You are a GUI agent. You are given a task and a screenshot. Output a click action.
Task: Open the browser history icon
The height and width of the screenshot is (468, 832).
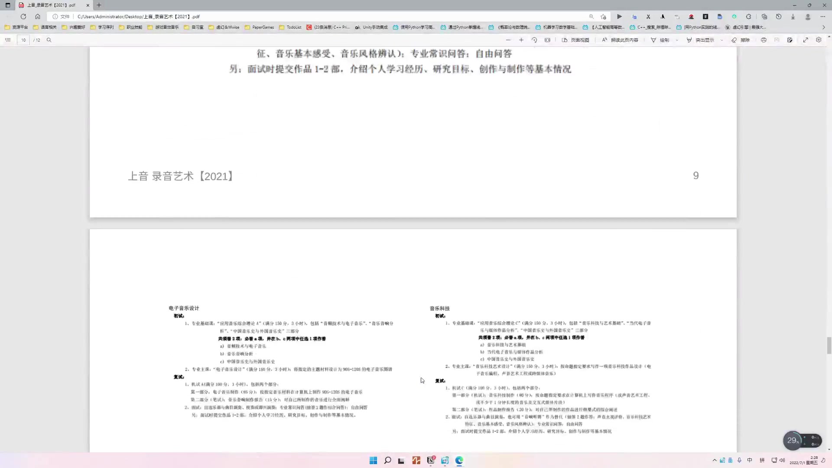pyautogui.click(x=779, y=16)
